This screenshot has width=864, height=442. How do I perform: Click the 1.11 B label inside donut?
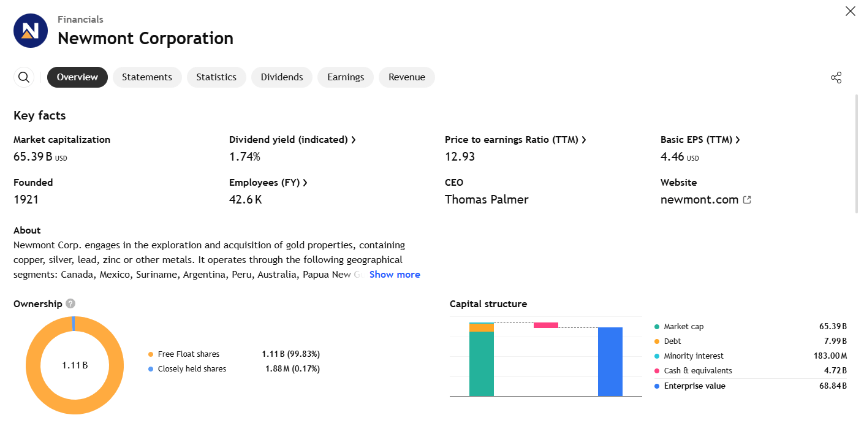pyautogui.click(x=75, y=365)
